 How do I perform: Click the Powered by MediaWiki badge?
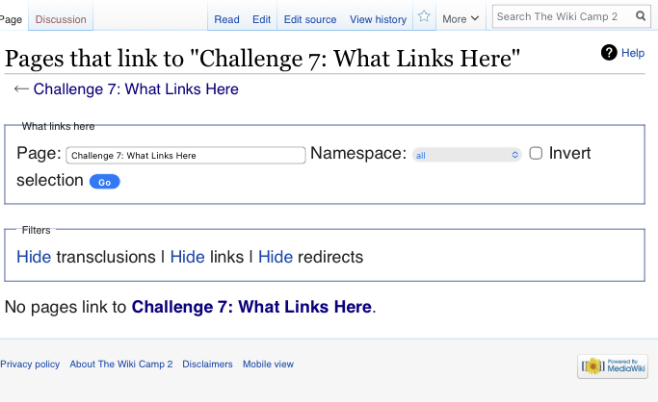pos(613,365)
